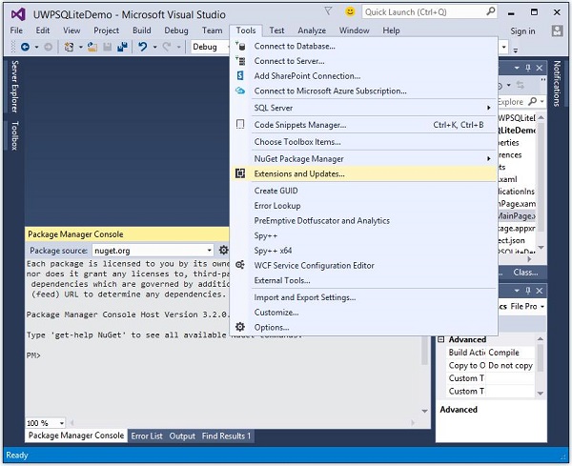Open the Server Explorer side tab
This screenshot has width=572, height=466.
pyautogui.click(x=14, y=85)
